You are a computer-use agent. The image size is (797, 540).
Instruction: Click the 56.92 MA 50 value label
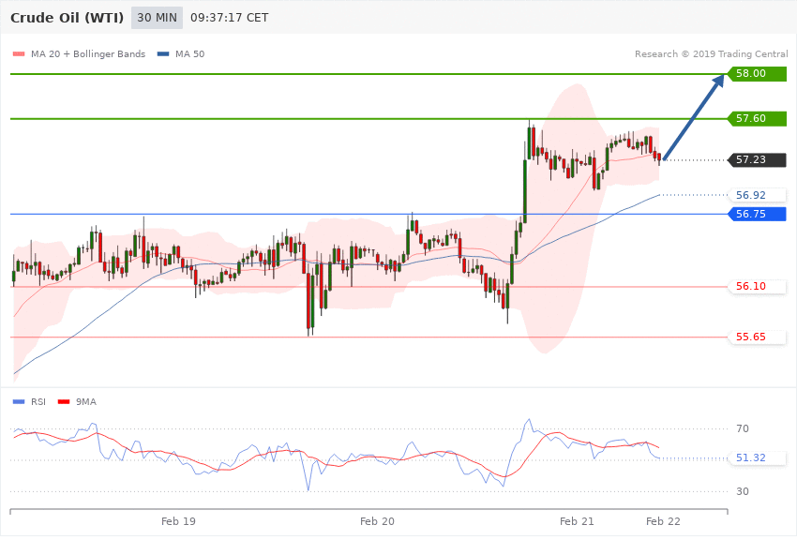point(758,195)
